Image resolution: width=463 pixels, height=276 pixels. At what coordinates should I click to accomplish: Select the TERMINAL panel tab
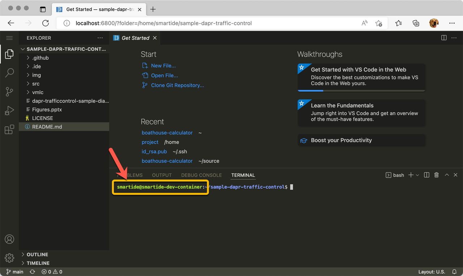243,175
